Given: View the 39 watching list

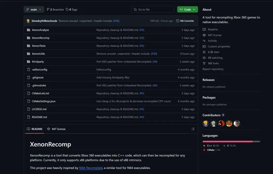Looking at the screenshot, I should click(x=215, y=58).
